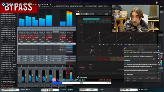Click the DELAY target button
Screen dimensions: 164x92
(x=83, y=67)
